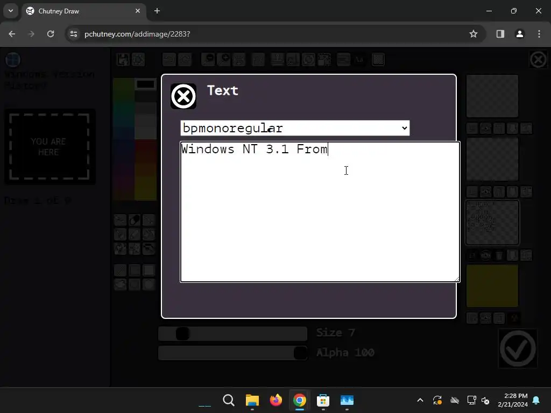Click the save (floppy disk) icon in the editor toolbar
The image size is (551, 413).
coord(123,59)
